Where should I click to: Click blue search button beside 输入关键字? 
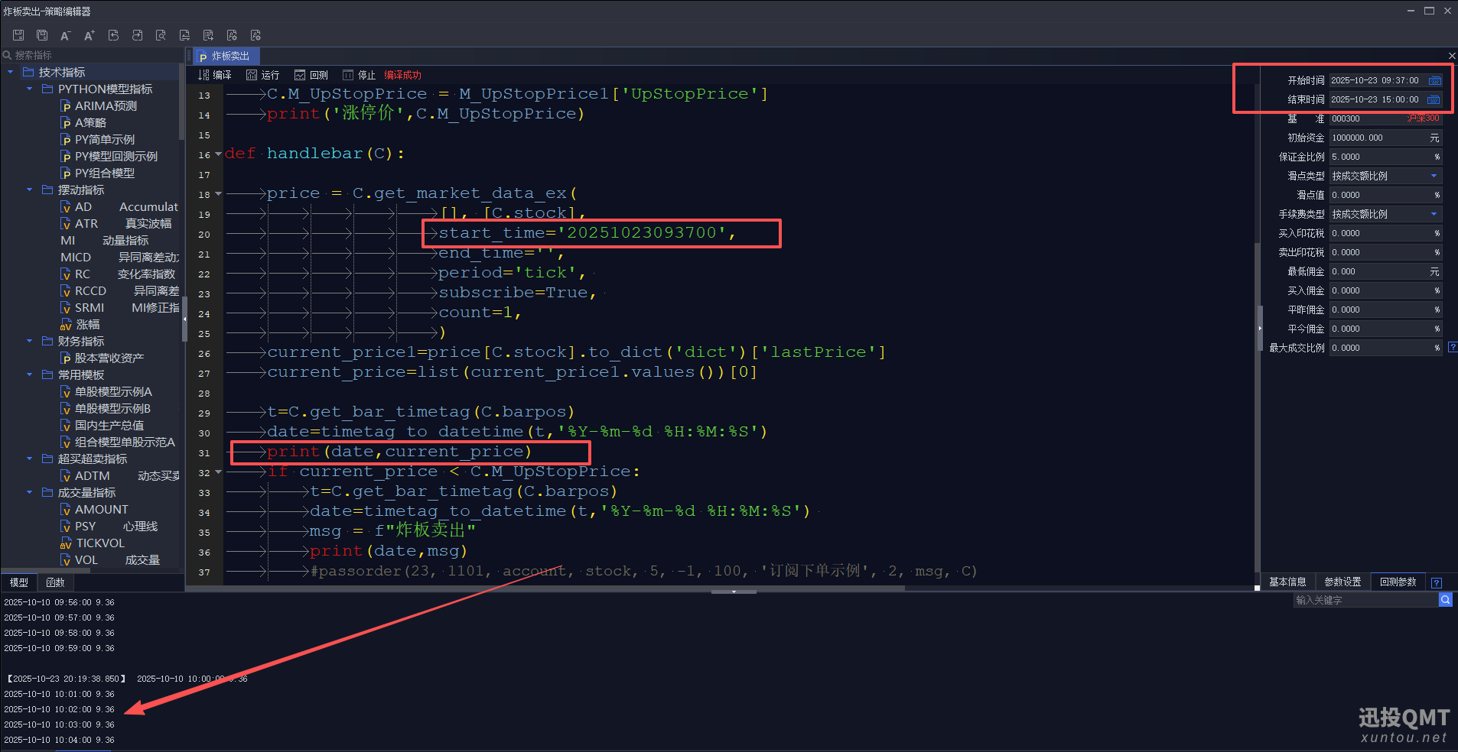point(1445,600)
